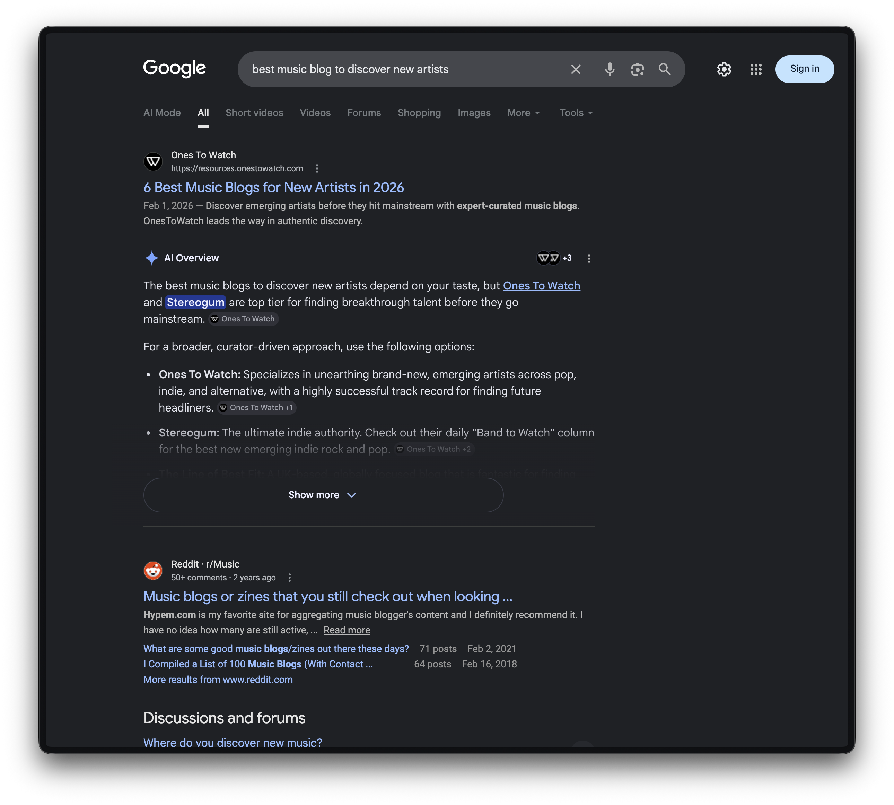This screenshot has width=894, height=805.
Task: Select the All results tab
Action: tap(203, 113)
